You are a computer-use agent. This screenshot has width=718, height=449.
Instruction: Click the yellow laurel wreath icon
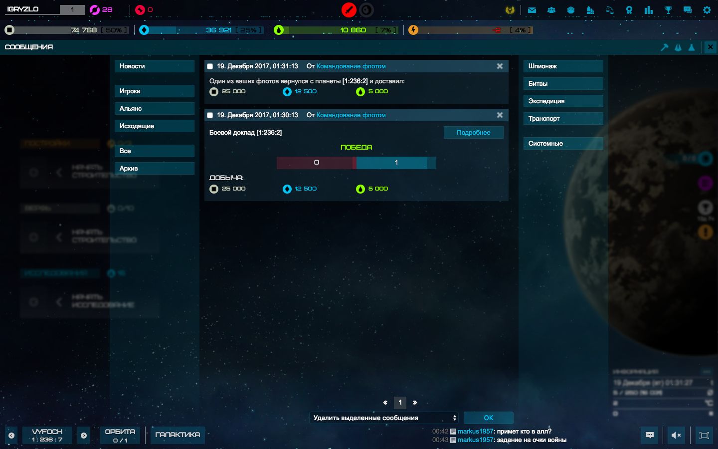coord(510,10)
